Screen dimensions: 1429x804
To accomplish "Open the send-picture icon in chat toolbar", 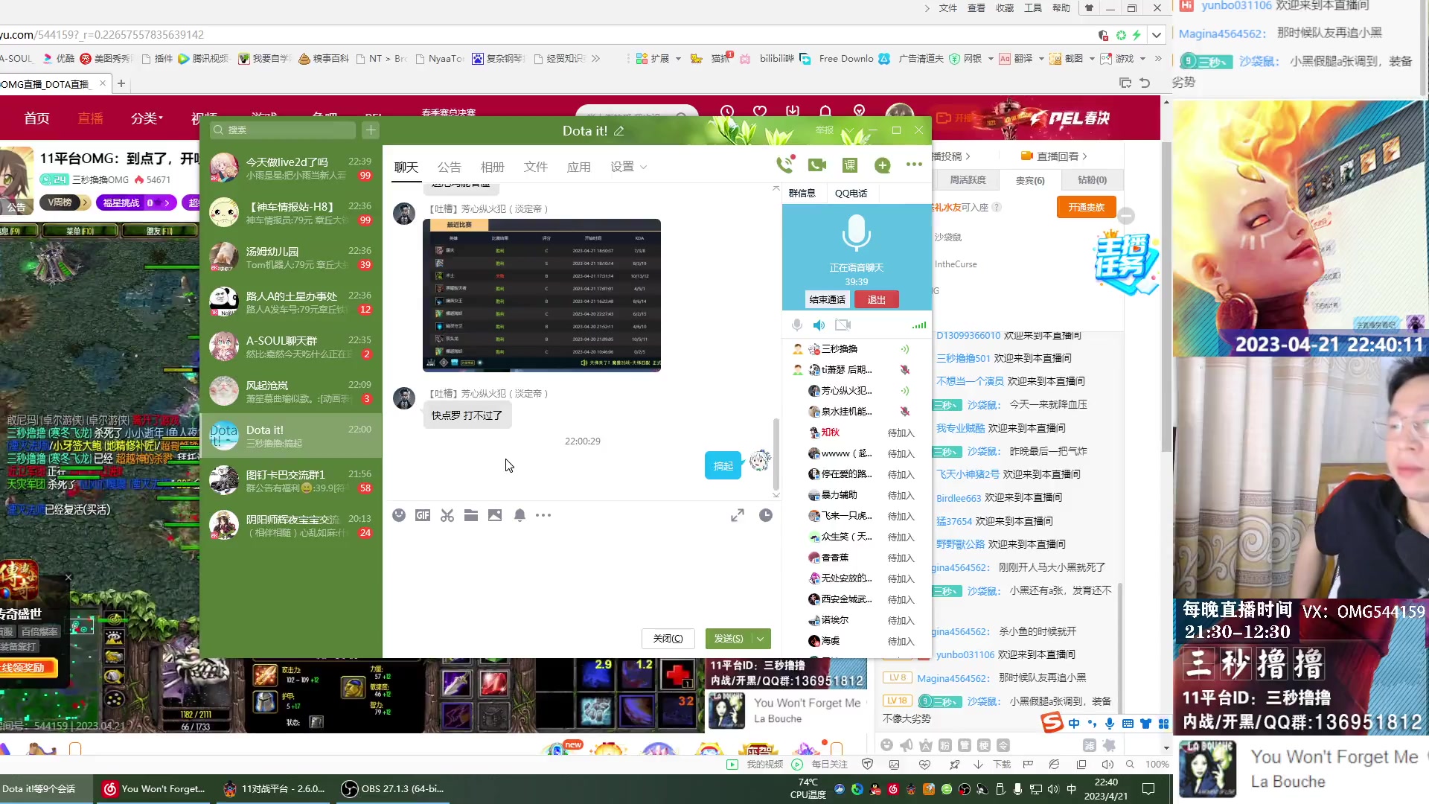I will (x=495, y=515).
